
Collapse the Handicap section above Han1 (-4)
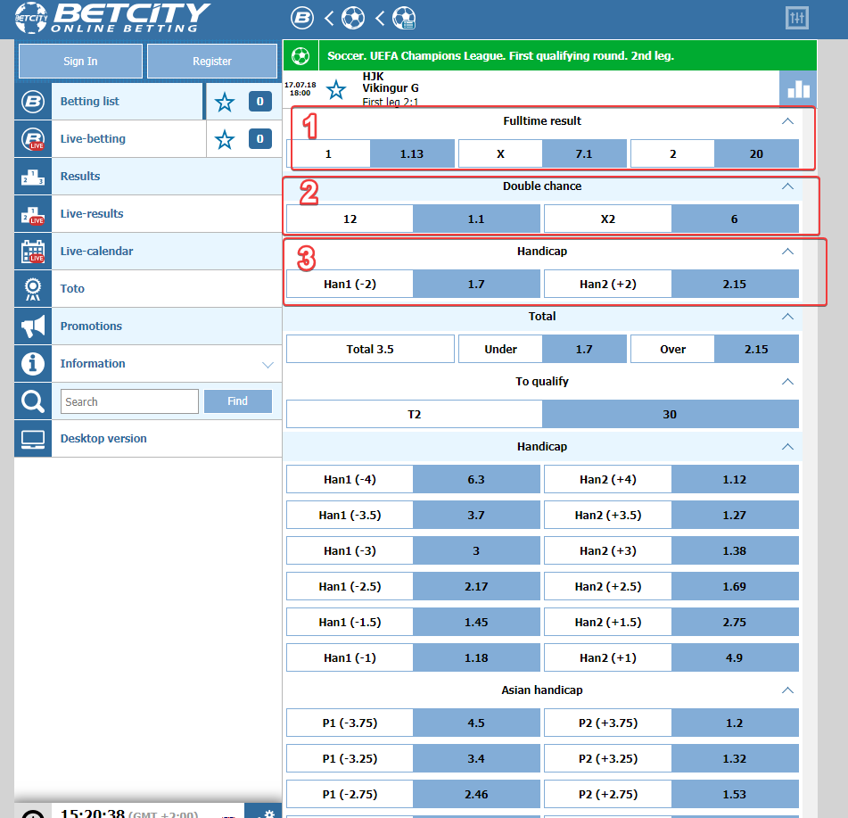[787, 446]
